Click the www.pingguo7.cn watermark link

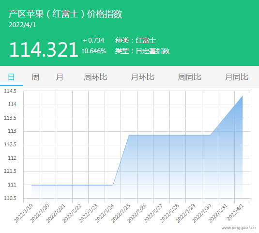click(x=239, y=228)
